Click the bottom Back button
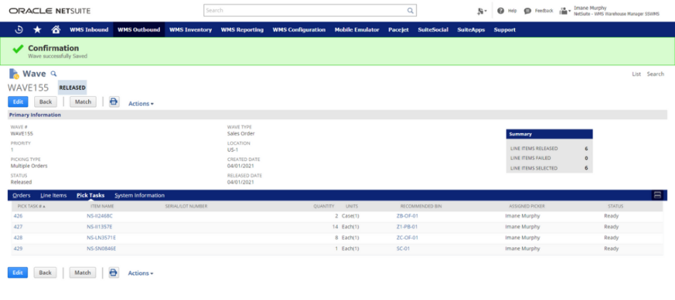Viewport: 675px width, 300px height. coord(45,272)
